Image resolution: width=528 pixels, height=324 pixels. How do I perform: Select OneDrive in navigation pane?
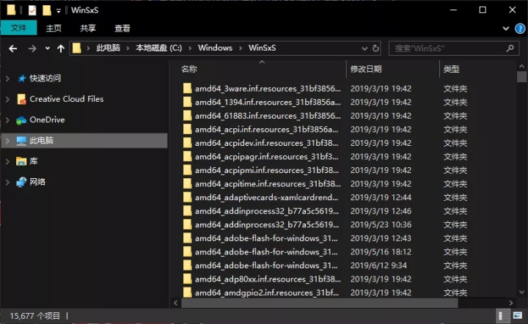[47, 119]
